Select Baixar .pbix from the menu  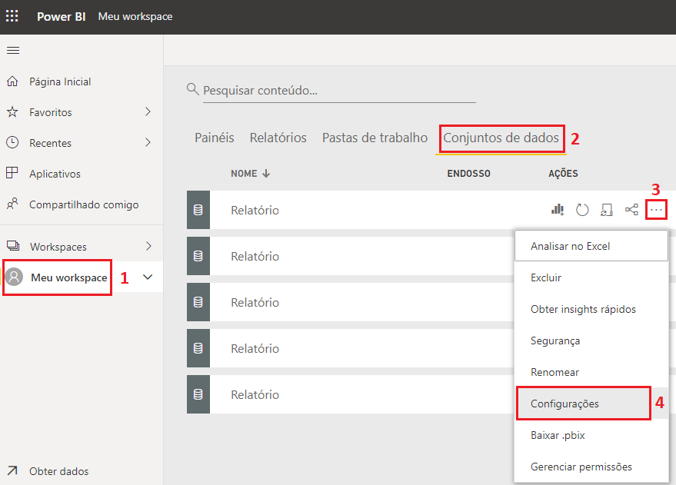(558, 435)
